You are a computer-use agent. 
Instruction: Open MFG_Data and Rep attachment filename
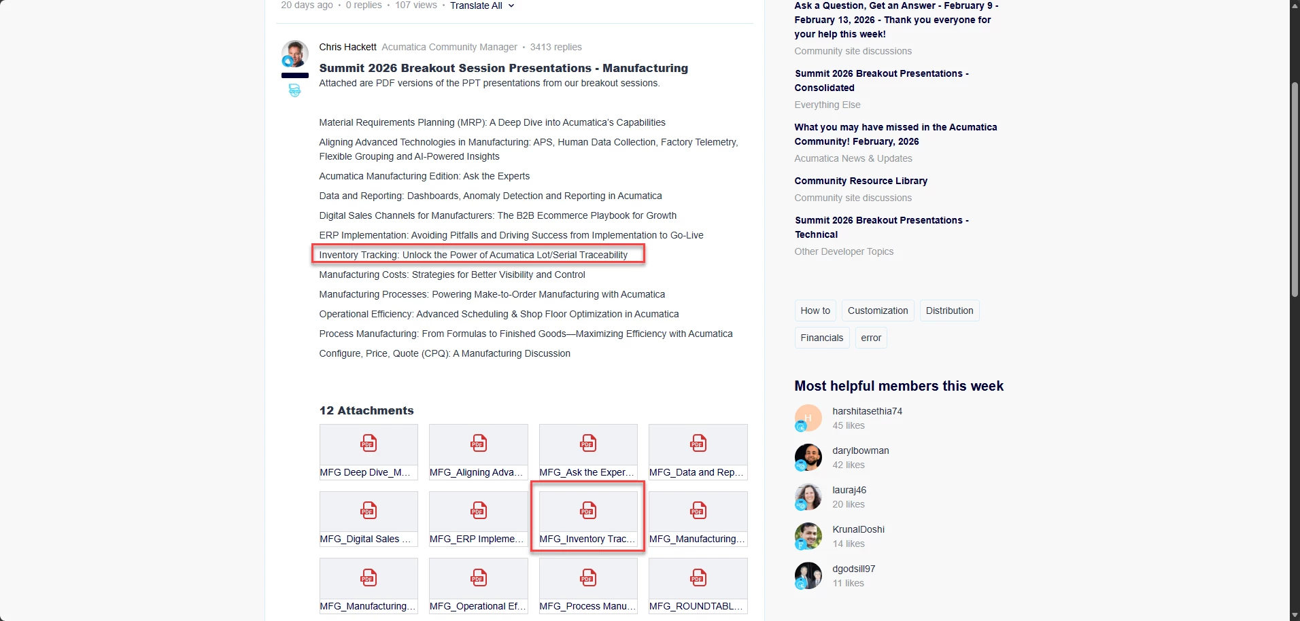696,472
